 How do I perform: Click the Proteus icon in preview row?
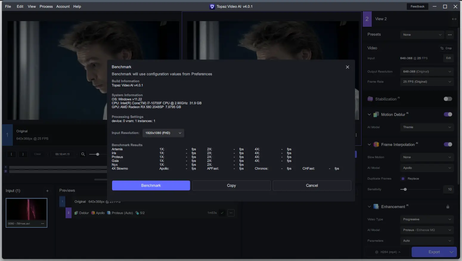pos(109,213)
